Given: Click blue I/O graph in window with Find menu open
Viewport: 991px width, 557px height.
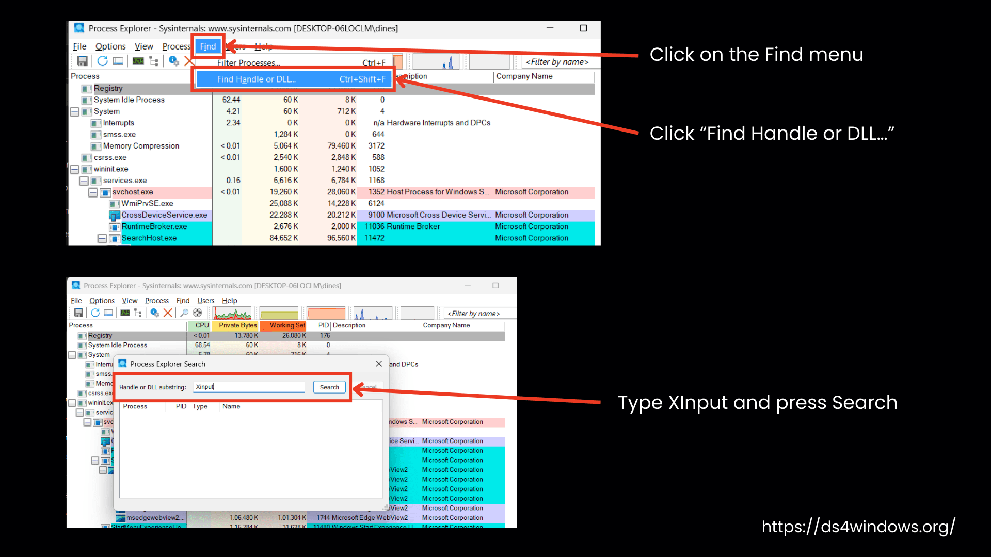Looking at the screenshot, I should tap(436, 61).
